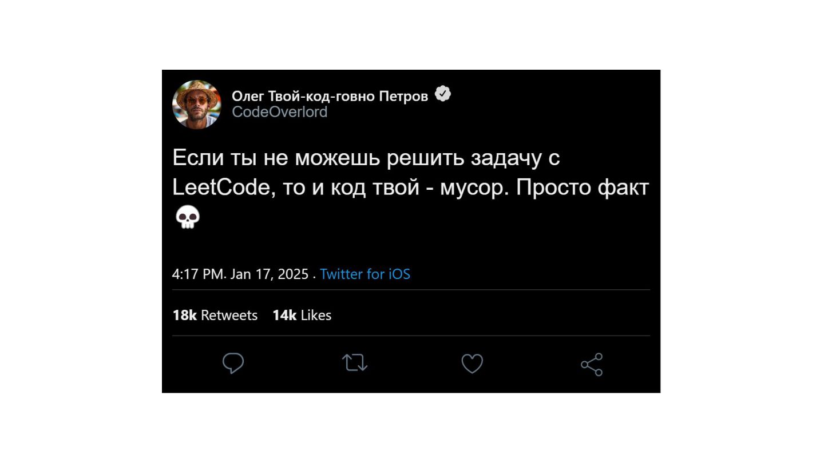
Task: Click the verified checkmark badge
Action: (443, 94)
